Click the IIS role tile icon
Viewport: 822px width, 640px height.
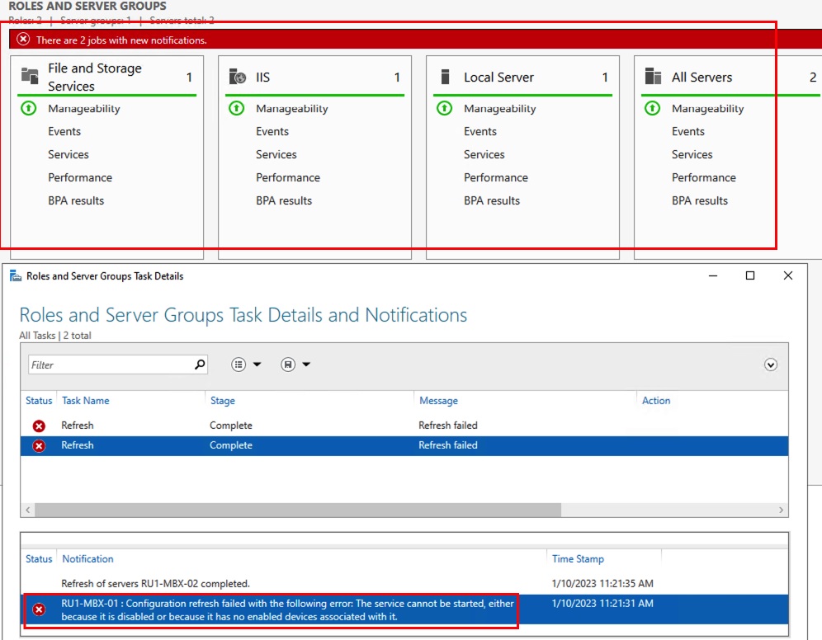tap(238, 77)
